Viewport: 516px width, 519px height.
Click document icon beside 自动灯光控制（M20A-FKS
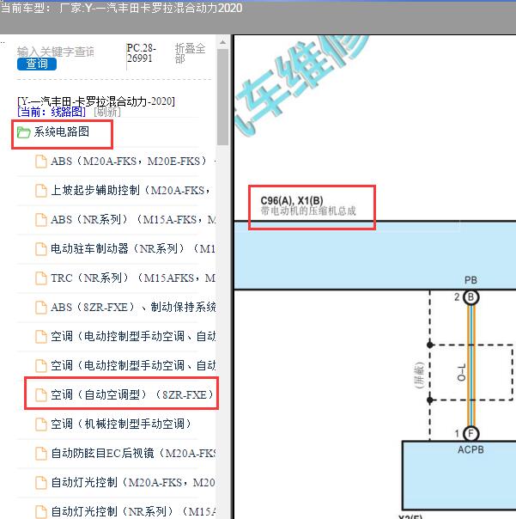(41, 482)
